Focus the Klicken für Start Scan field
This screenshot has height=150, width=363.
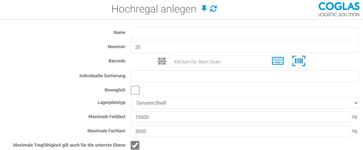(x=220, y=62)
